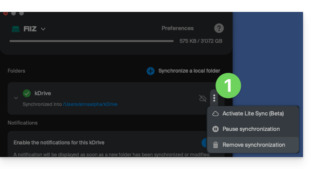Open Preferences

coord(178,28)
